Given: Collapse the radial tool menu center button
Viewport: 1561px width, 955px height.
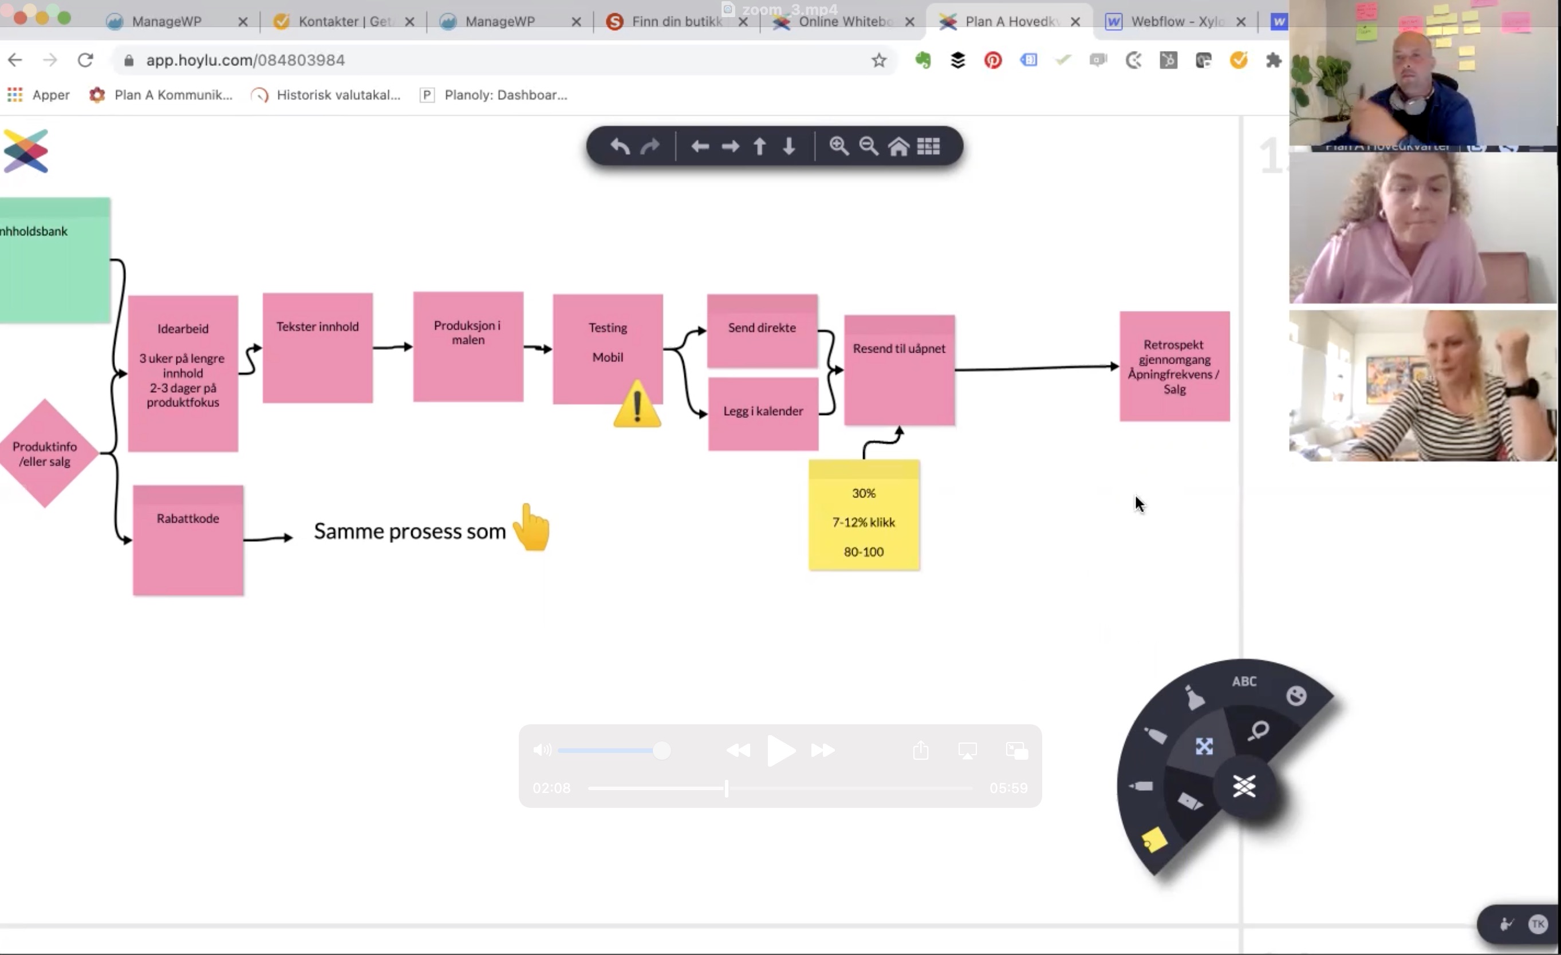Looking at the screenshot, I should (x=1244, y=787).
